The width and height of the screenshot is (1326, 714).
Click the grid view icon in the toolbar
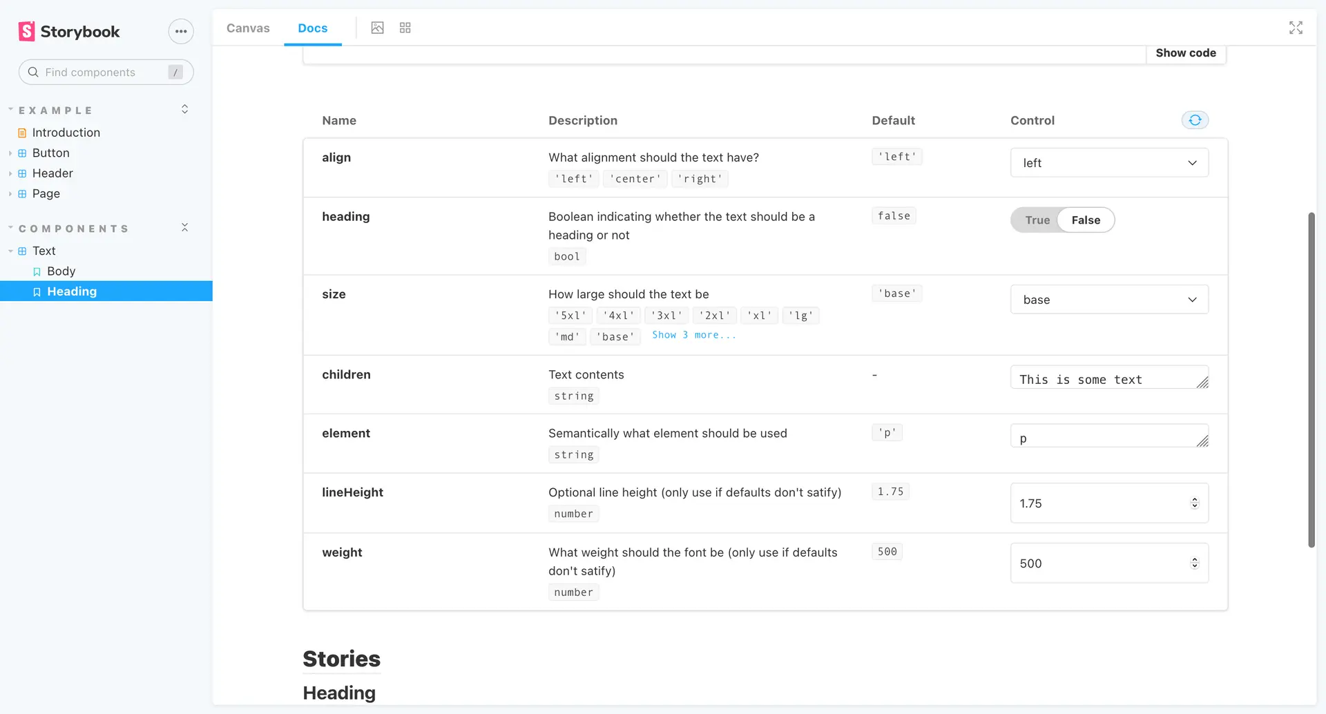pos(405,28)
